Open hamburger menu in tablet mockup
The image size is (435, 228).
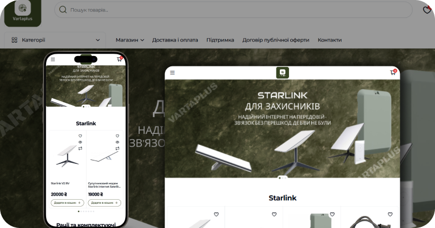click(x=172, y=73)
